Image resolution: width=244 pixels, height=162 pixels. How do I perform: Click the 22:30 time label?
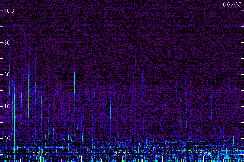pos(122,154)
